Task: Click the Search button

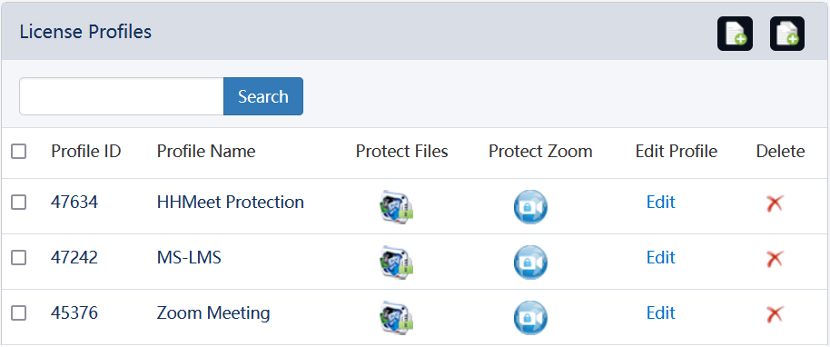Action: (x=263, y=96)
